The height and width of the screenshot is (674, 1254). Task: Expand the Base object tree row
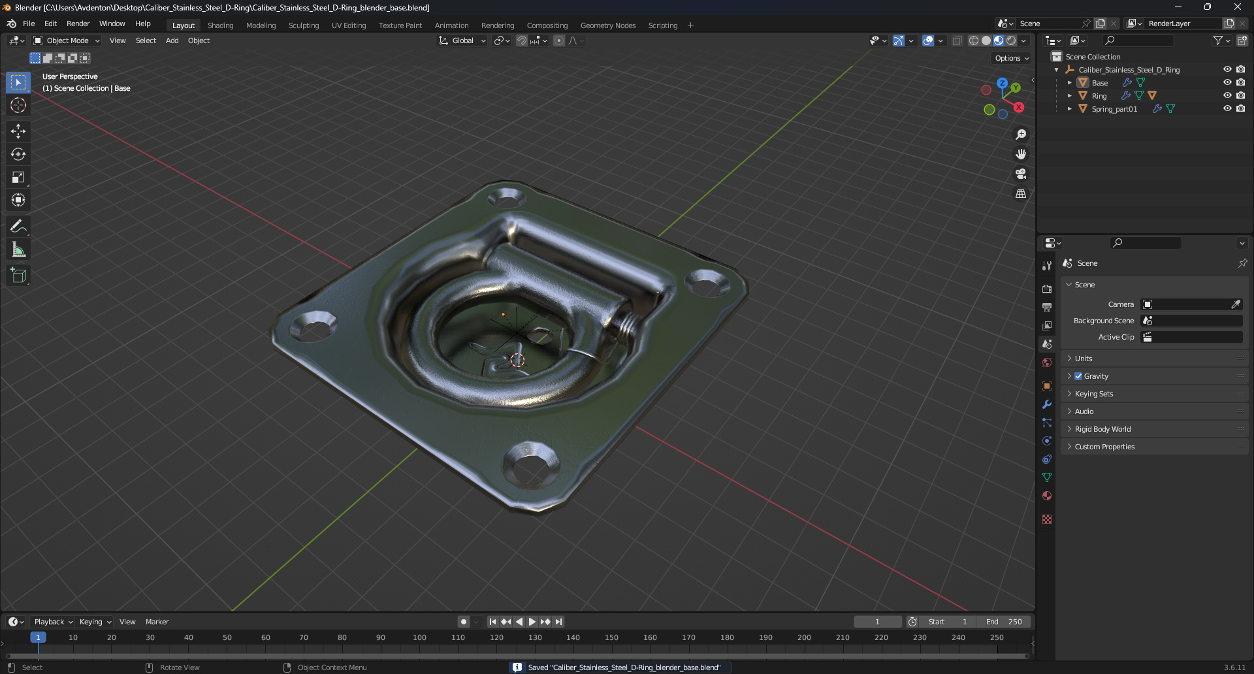1069,83
